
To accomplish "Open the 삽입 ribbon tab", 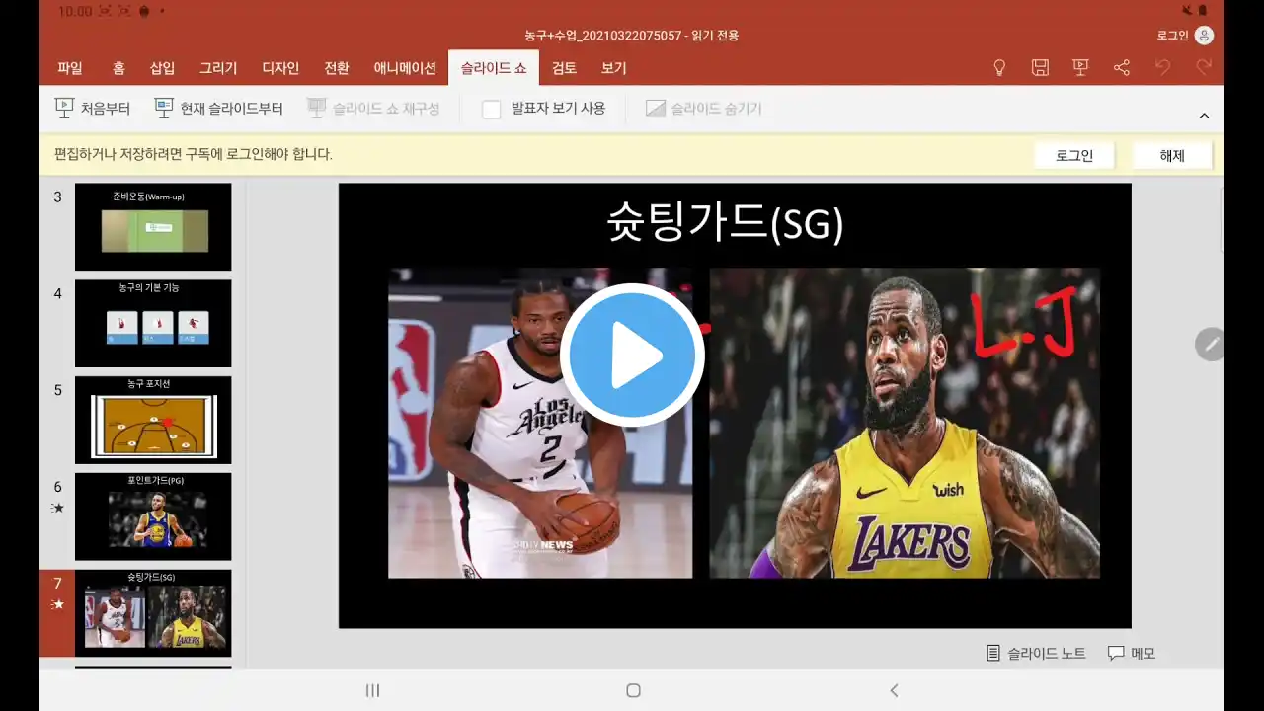I will 162,68.
